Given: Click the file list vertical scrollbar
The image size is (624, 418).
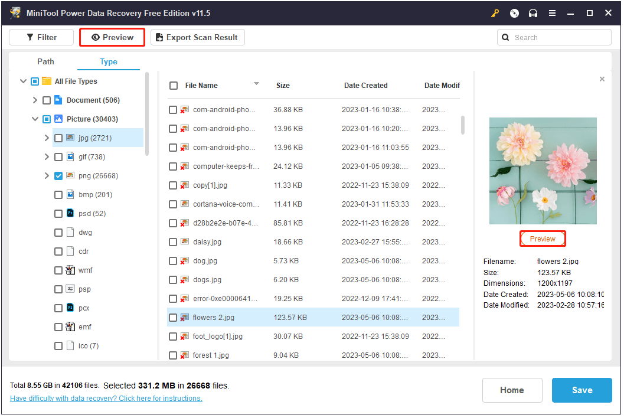Looking at the screenshot, I should point(462,125).
